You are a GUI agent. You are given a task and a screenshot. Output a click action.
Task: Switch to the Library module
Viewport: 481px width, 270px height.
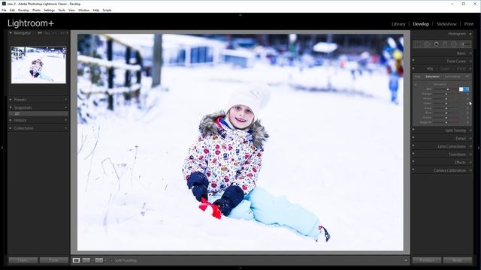[398, 24]
